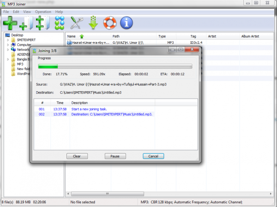277x207 pixels.
Task: Expand the Network tree node
Action: 8,50
